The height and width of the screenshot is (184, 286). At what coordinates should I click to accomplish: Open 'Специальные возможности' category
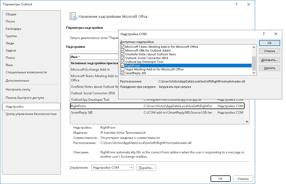pos(26,72)
